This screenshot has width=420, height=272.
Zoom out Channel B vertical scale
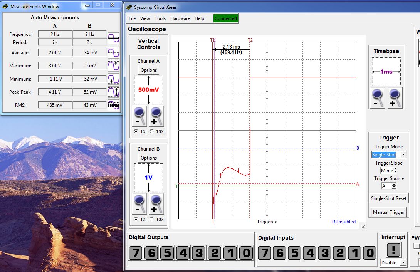pos(140,204)
